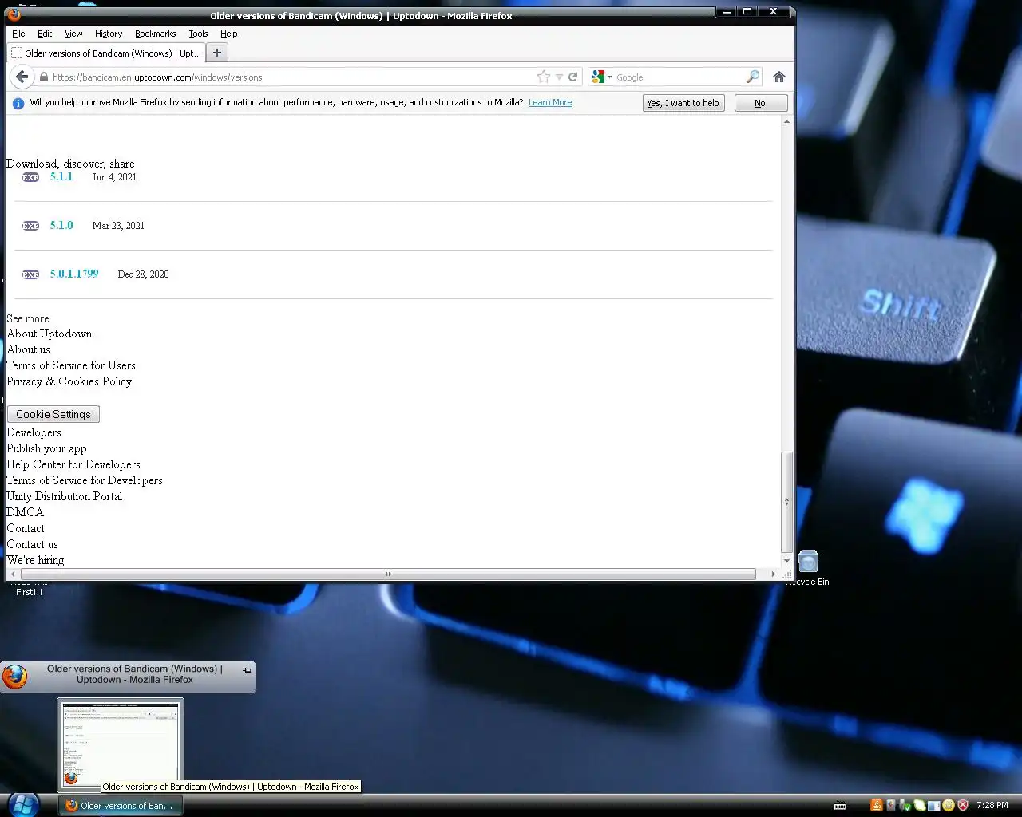
Task: Open the Firefox home page icon
Action: [779, 77]
